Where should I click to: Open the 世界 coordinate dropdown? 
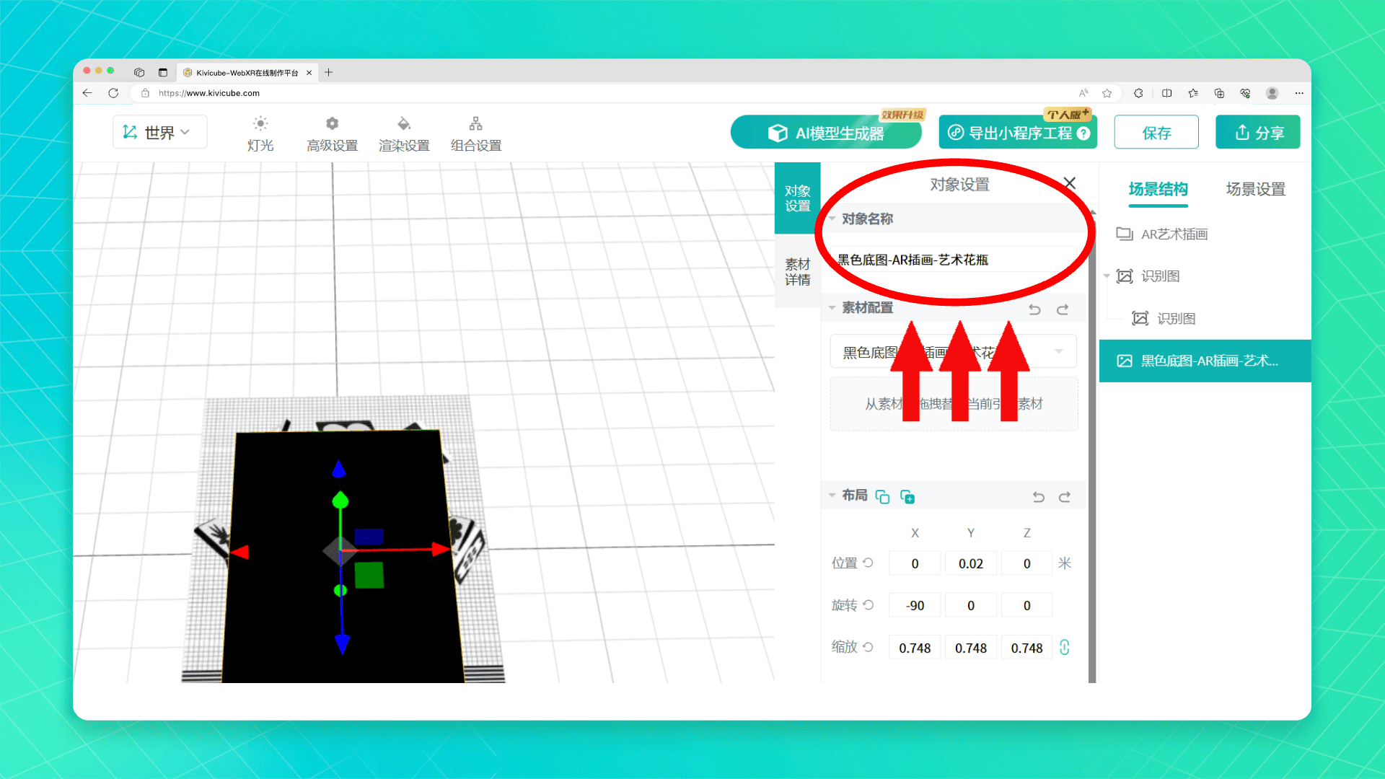click(x=159, y=133)
